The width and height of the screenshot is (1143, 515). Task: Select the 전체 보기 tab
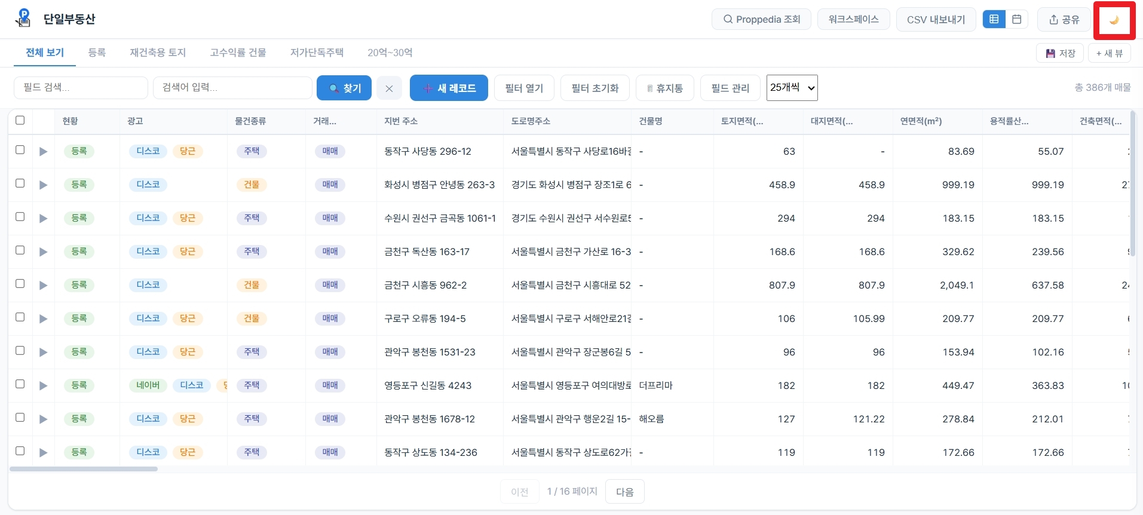[x=45, y=53]
